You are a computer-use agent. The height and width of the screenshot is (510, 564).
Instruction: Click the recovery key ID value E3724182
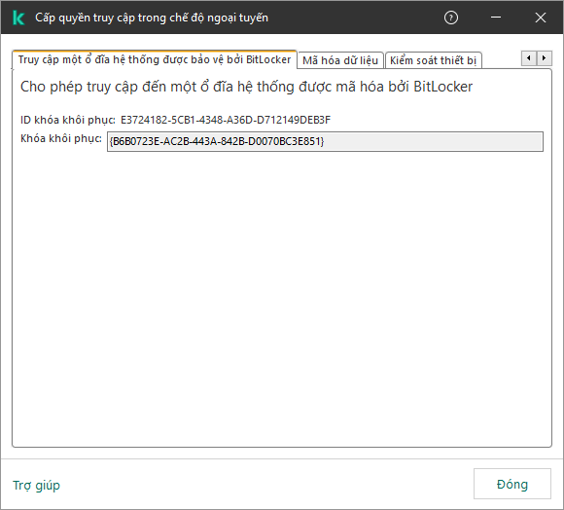point(226,120)
